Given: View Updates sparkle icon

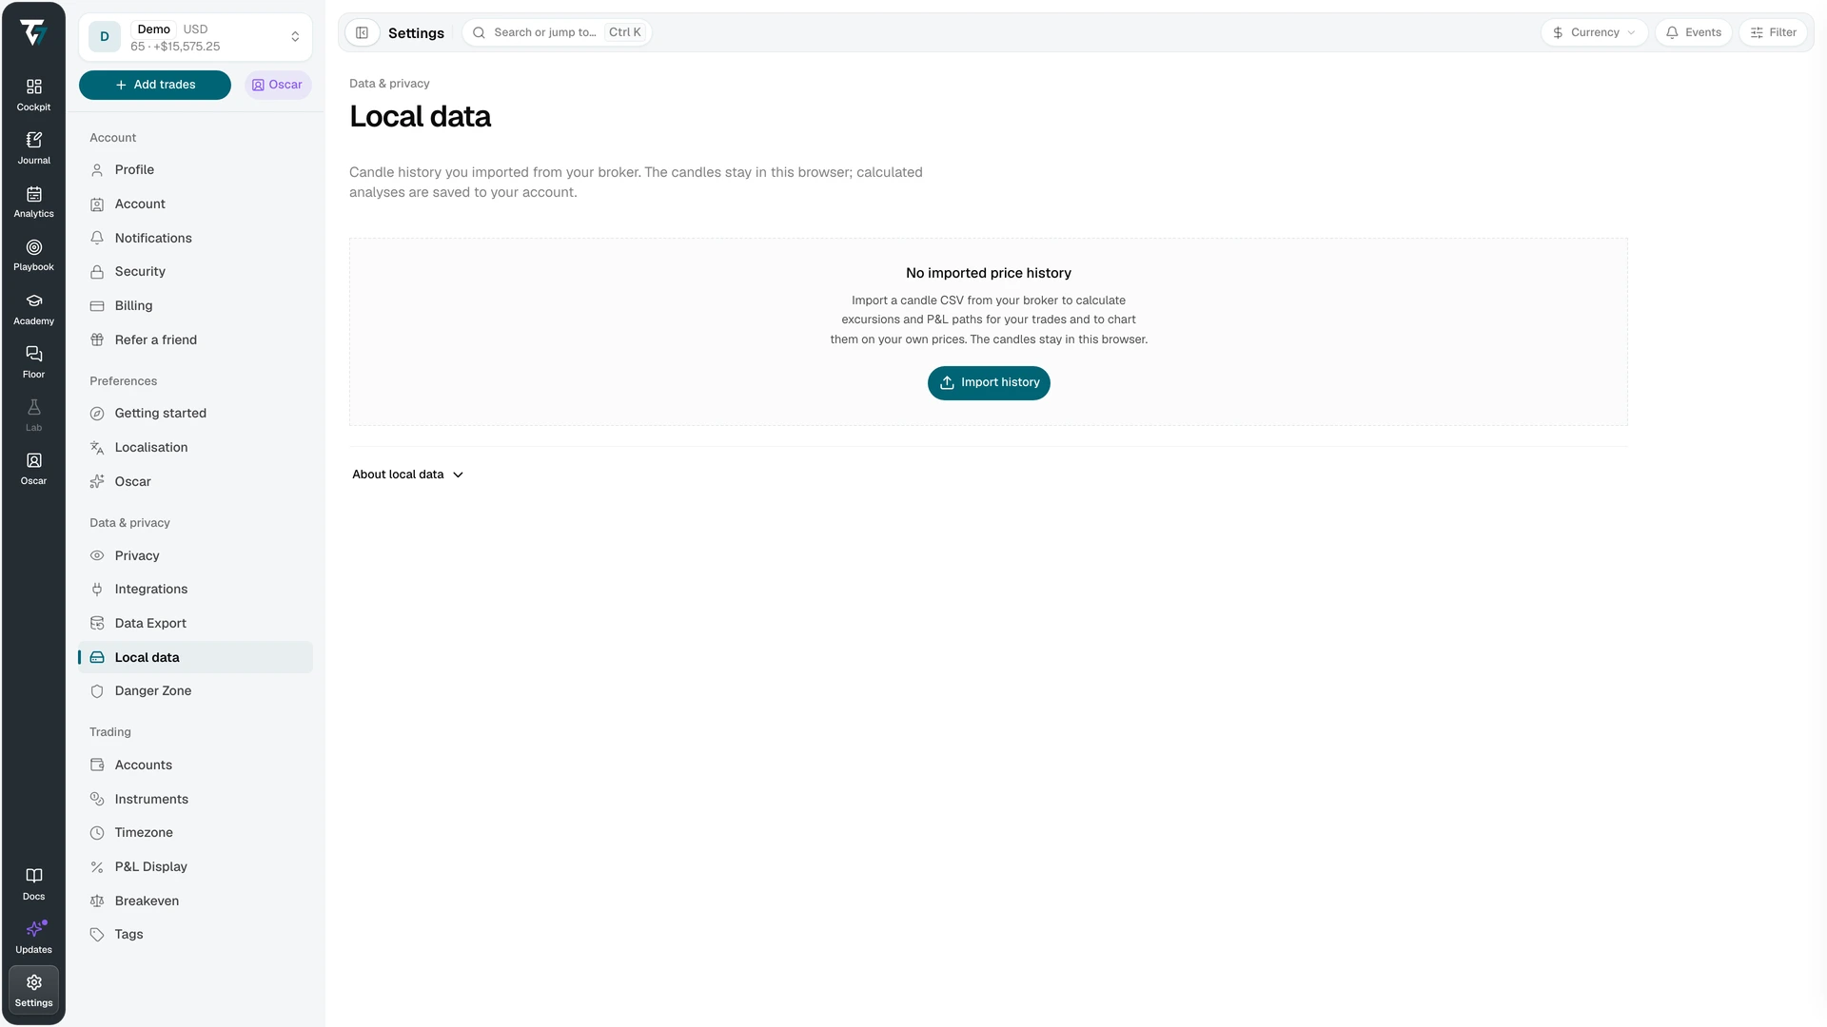Looking at the screenshot, I should click(x=33, y=938).
